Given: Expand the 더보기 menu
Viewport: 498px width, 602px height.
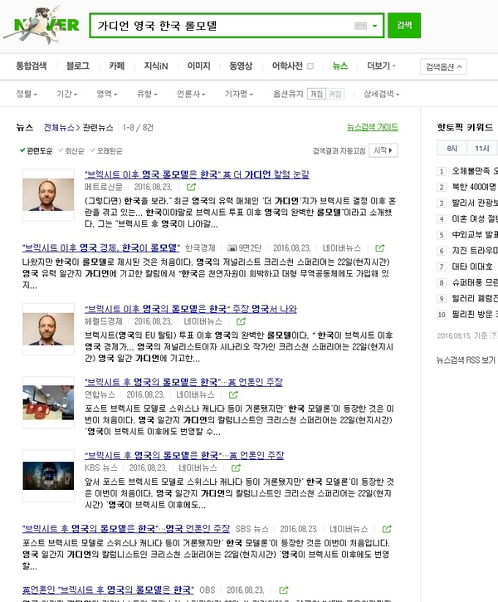Looking at the screenshot, I should [x=381, y=66].
